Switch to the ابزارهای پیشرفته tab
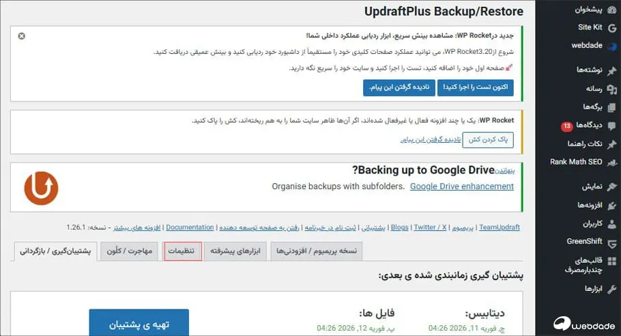Viewport: 621px width, 336px height. (235, 251)
